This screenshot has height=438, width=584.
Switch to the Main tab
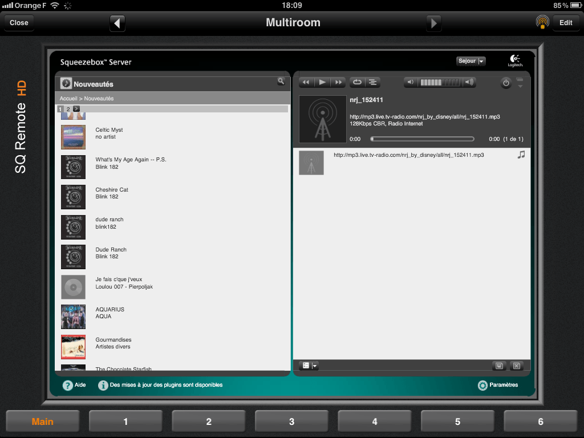(x=42, y=421)
